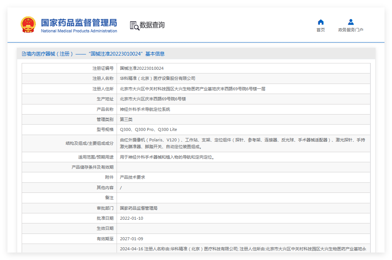392x260 pixels.
Task: Open the home page house icon
Action: click(321, 22)
